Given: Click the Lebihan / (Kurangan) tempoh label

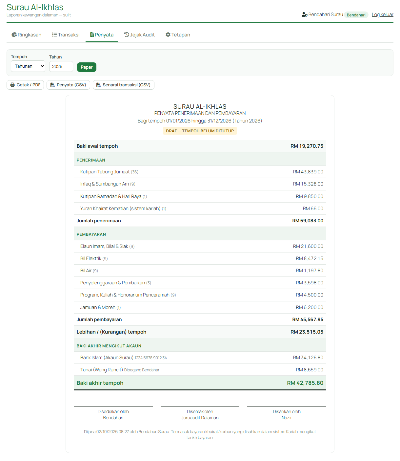Looking at the screenshot, I should pyautogui.click(x=111, y=332).
